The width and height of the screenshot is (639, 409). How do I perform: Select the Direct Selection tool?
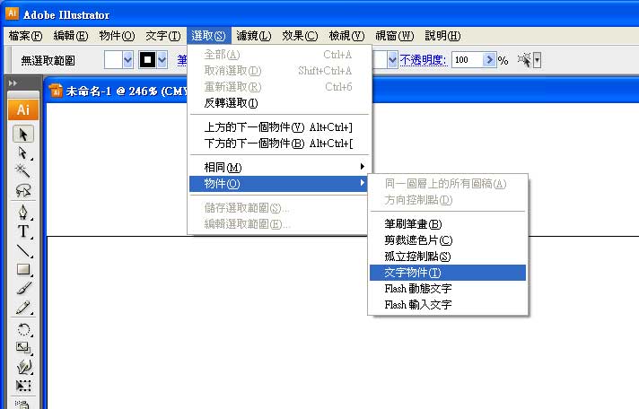click(23, 152)
